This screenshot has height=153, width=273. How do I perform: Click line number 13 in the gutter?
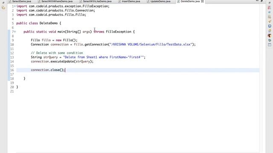tap(12, 57)
